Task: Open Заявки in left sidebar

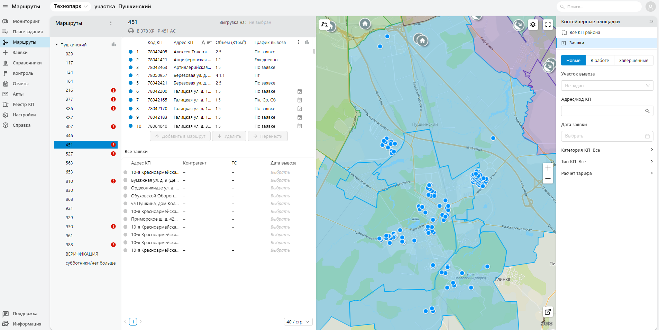Action: pyautogui.click(x=20, y=53)
